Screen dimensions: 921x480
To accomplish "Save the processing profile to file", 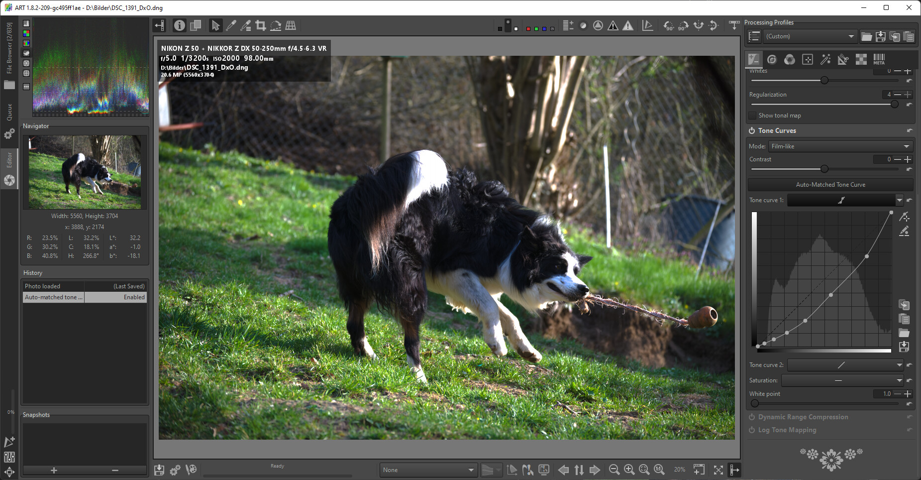I will point(880,36).
